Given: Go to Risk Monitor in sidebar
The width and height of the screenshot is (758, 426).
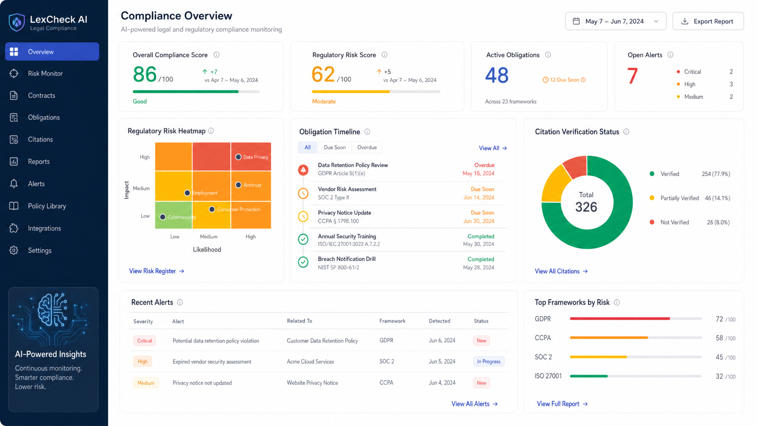Looking at the screenshot, I should coord(52,74).
